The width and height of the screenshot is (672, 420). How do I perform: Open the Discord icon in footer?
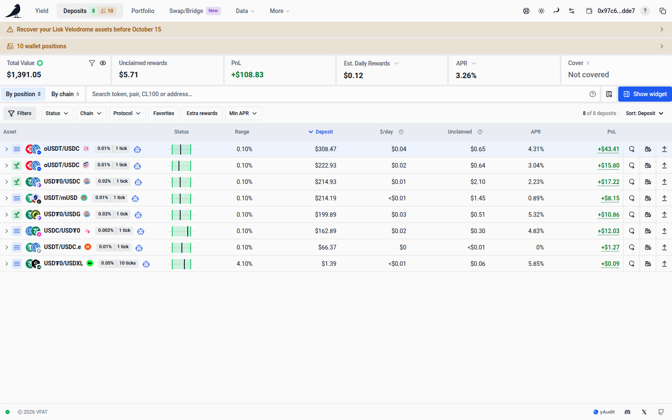[627, 412]
